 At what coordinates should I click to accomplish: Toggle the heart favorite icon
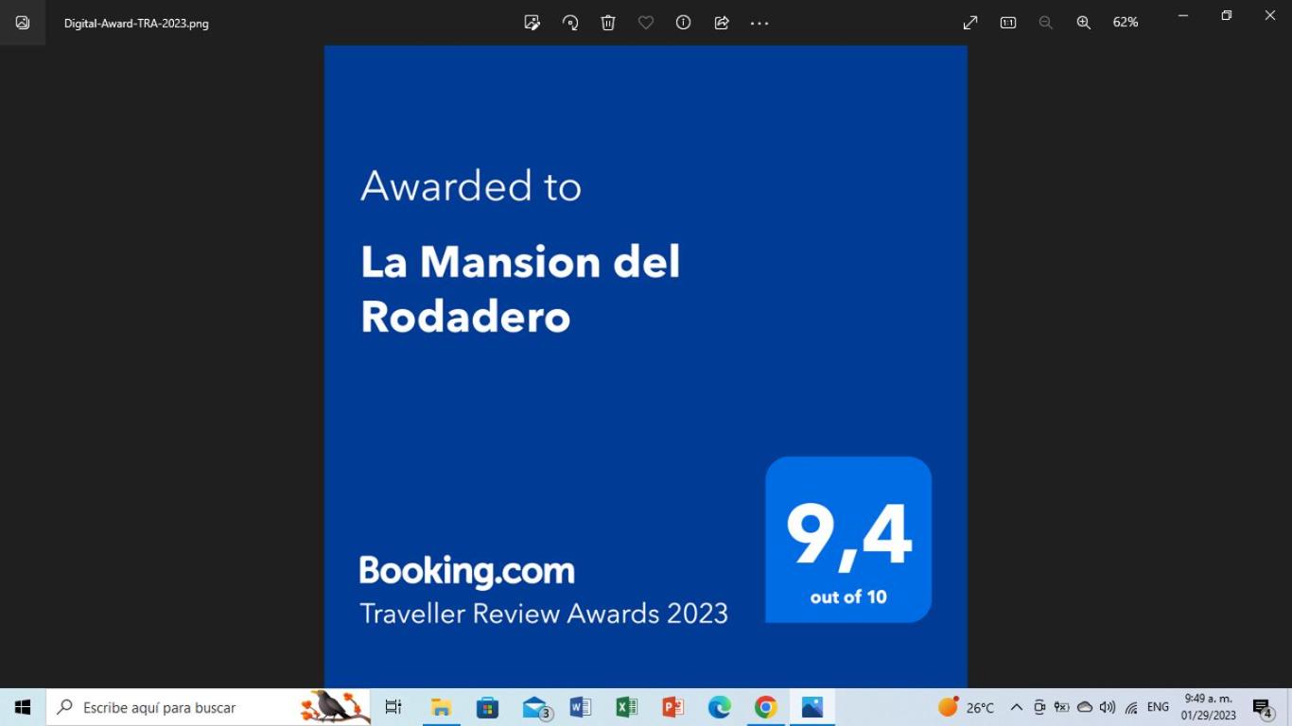point(646,23)
